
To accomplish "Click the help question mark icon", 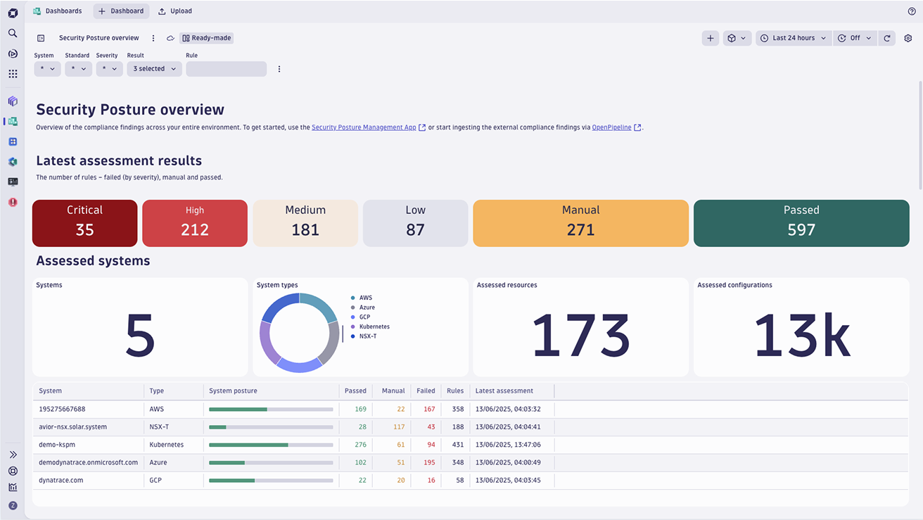I will point(912,11).
